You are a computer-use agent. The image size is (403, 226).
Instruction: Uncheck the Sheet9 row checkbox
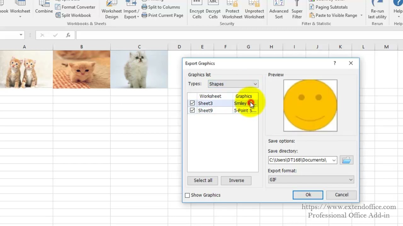pyautogui.click(x=192, y=110)
